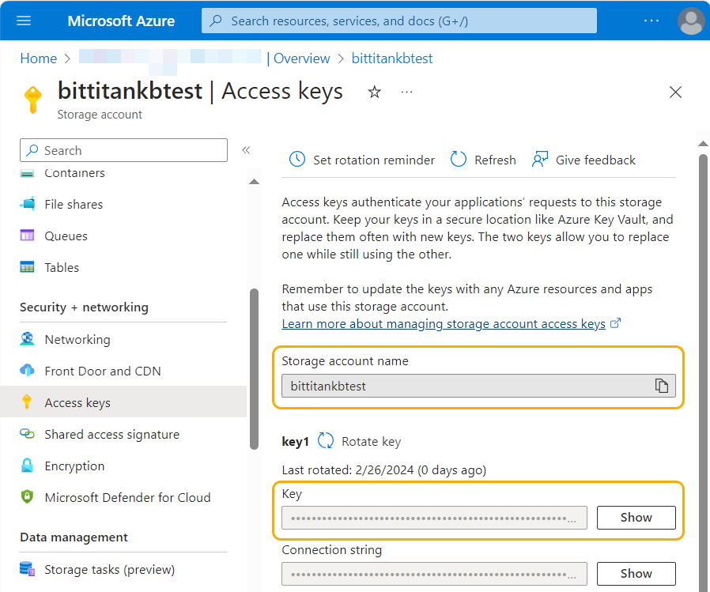Image resolution: width=710 pixels, height=592 pixels.
Task: Click the masked Key field
Action: point(434,518)
